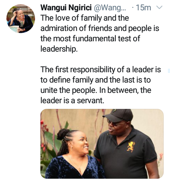Image resolution: width=170 pixels, height=179 pixels.
Task: Select the paragraph about a leader's first responsibility
Action: [101, 85]
